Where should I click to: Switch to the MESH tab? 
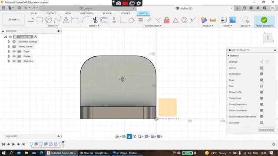tap(68, 13)
